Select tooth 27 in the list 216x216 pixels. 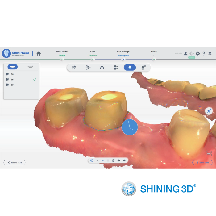(12, 85)
